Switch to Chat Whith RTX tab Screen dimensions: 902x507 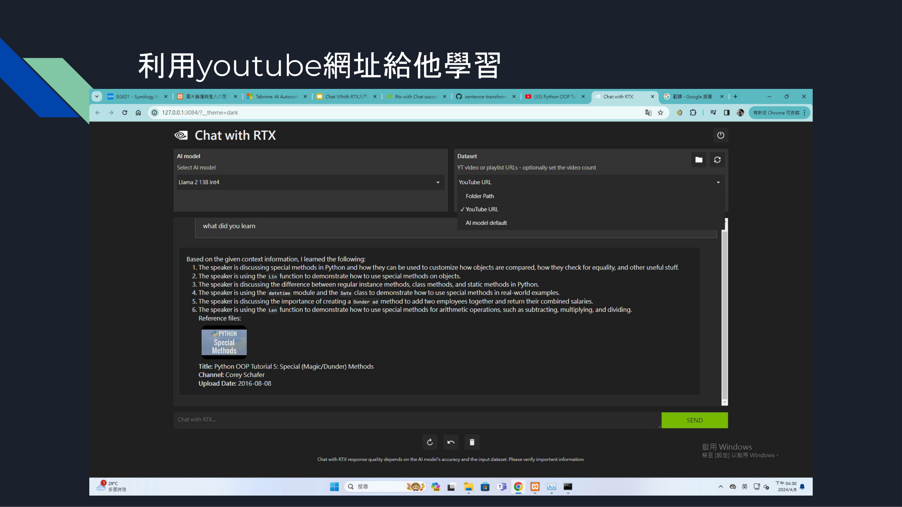346,97
